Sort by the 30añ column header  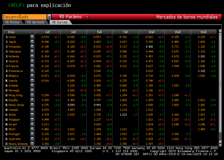click(203, 32)
